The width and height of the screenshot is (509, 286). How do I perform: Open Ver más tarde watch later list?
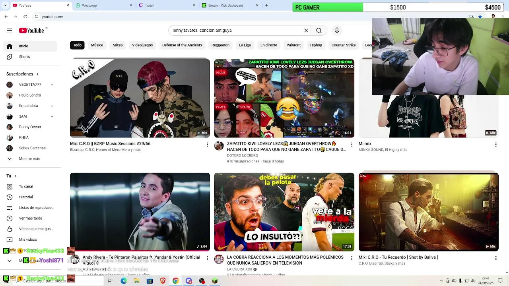31,218
